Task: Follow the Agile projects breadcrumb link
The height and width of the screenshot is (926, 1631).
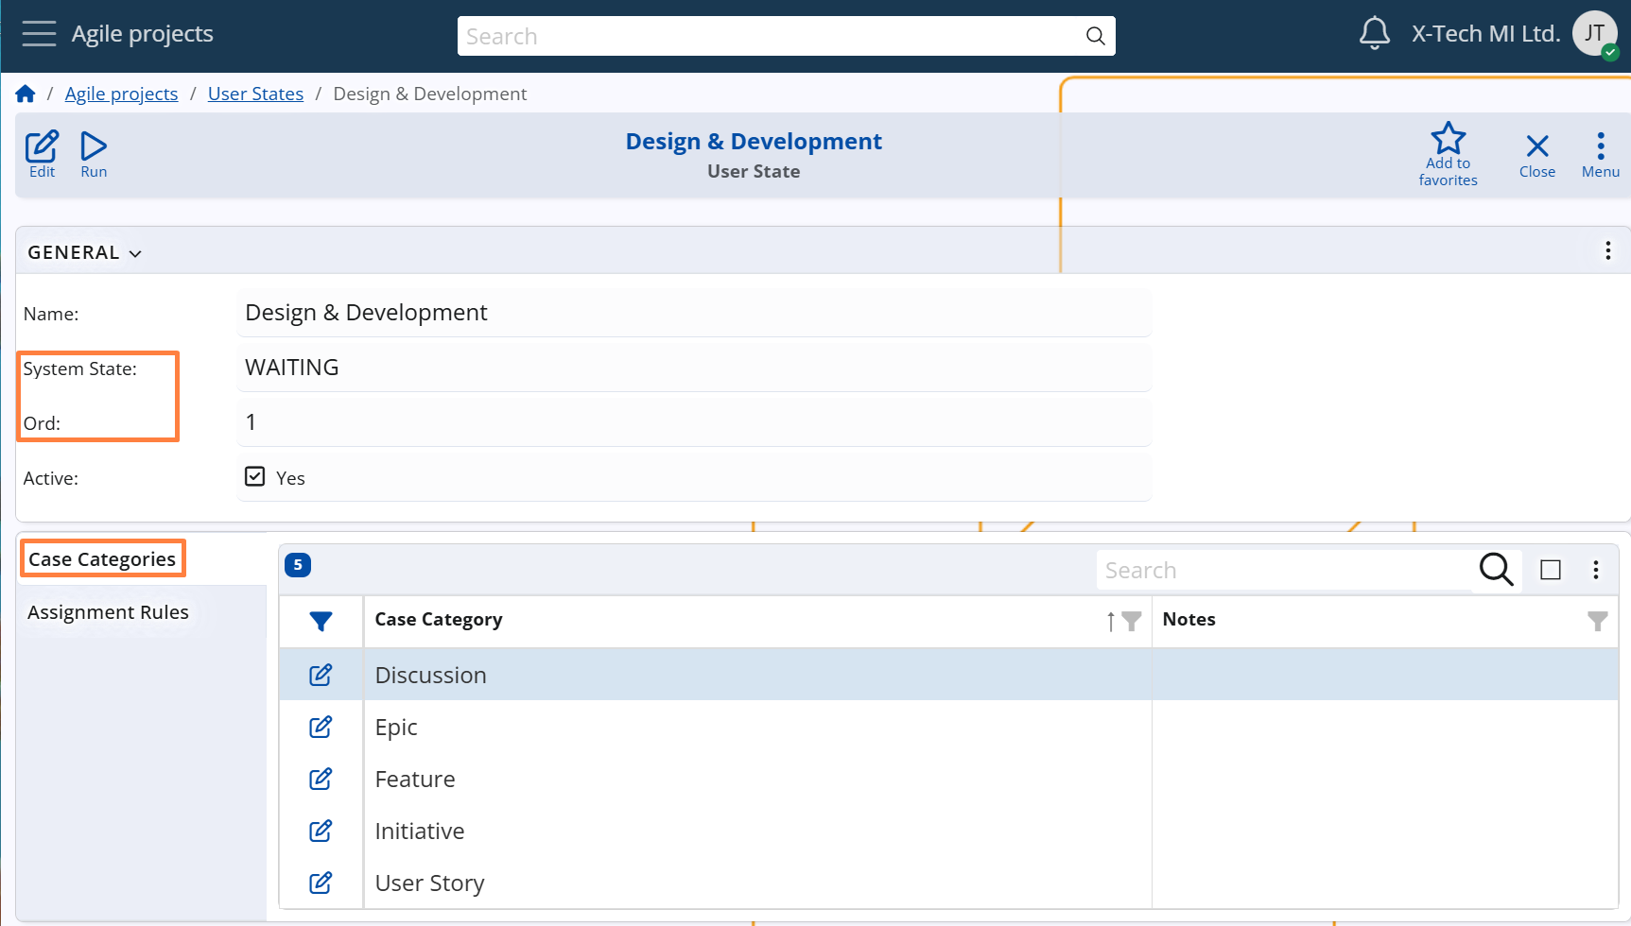Action: pyautogui.click(x=121, y=94)
